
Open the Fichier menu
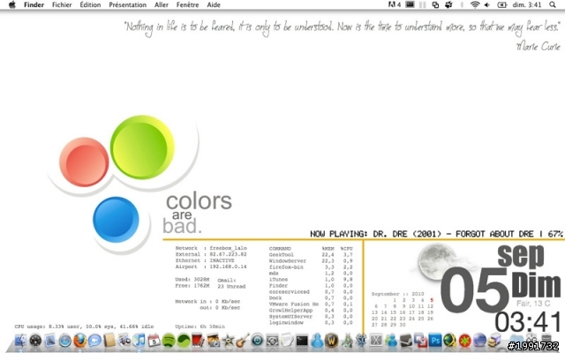tap(62, 4)
